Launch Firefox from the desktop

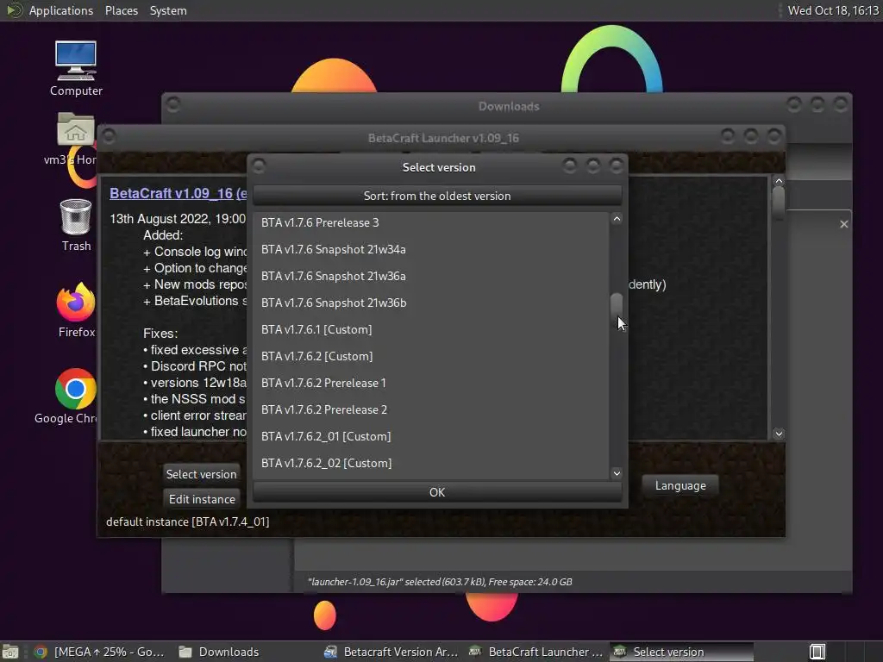(76, 310)
